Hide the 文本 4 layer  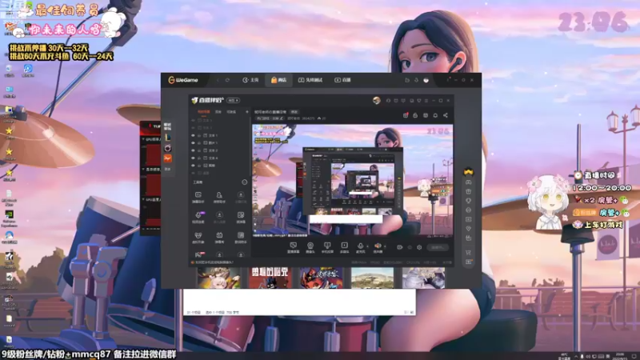click(193, 158)
